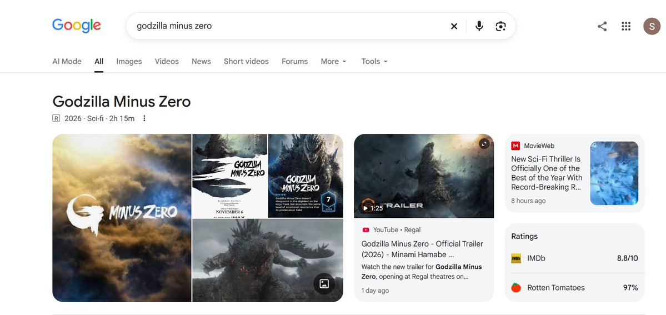Select the All tab
Screen dimensions: 666x315
coord(99,61)
